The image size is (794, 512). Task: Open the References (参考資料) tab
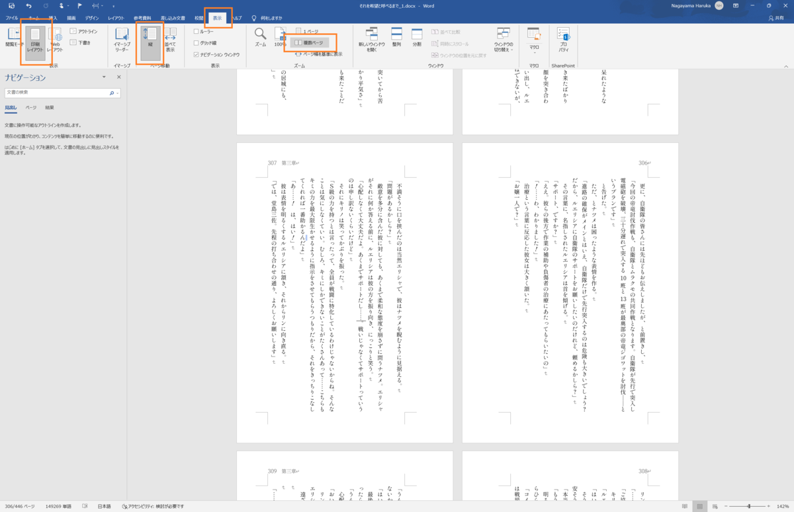coord(142,18)
